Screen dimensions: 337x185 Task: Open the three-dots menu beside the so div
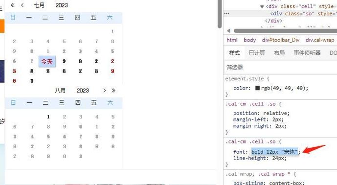coord(226,14)
